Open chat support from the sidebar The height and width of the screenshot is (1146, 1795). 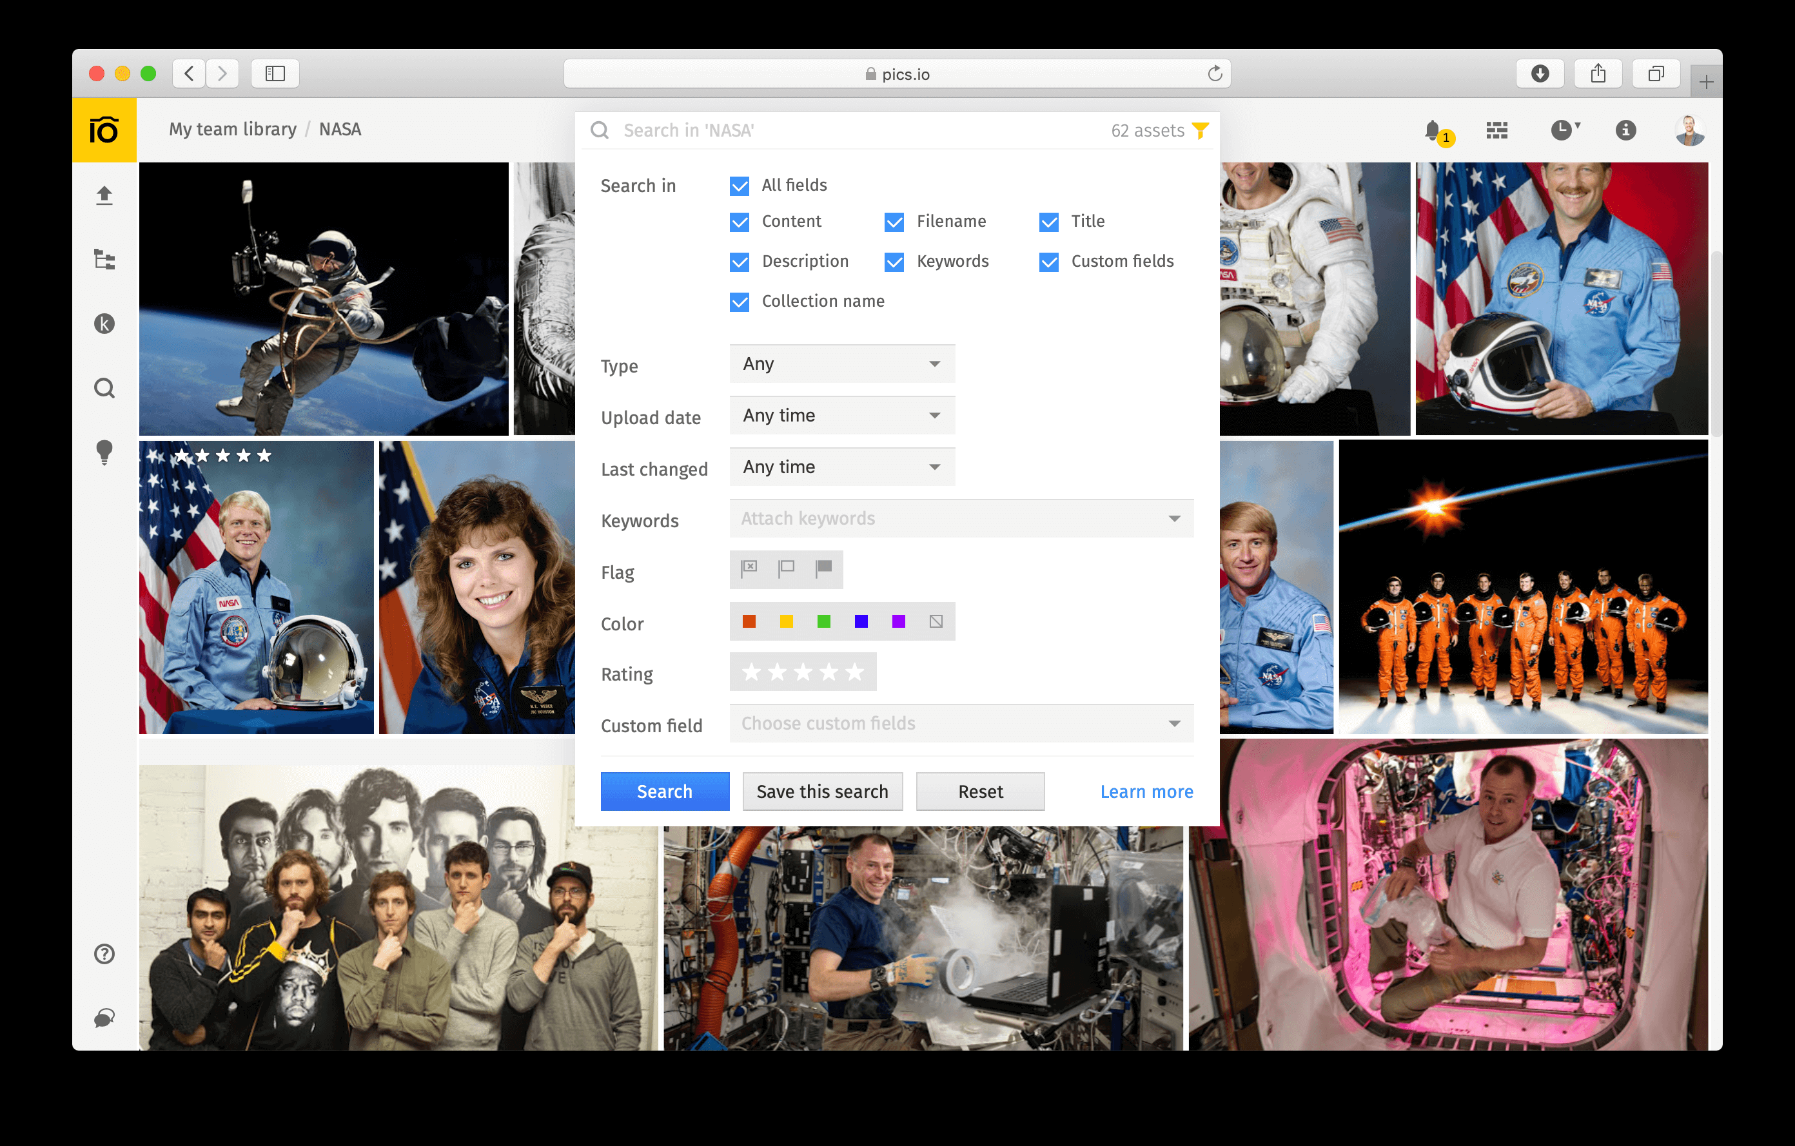point(104,1018)
